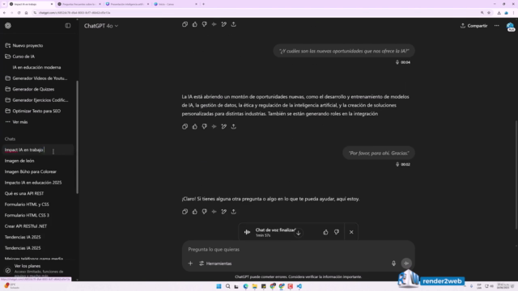Screen dimensions: 518x291
Task: Click the browser reload button
Action: coord(19,13)
